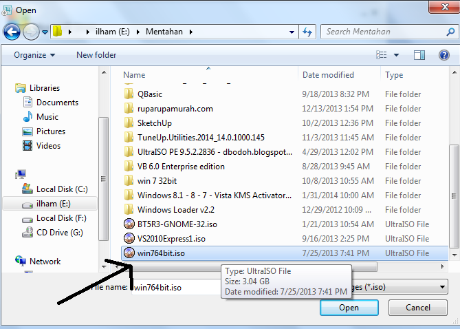Select CD Drive (G:) in navigation pane
This screenshot has width=460, height=329.
tap(52, 233)
